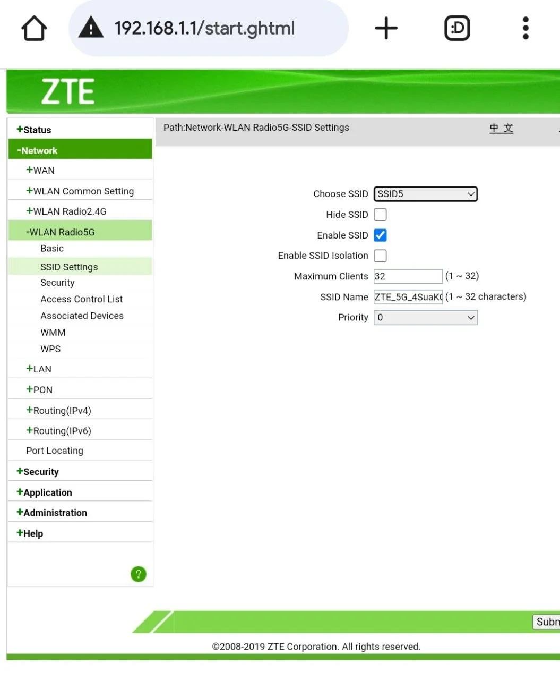The height and width of the screenshot is (680, 560).
Task: Click the Submit button
Action: click(547, 622)
